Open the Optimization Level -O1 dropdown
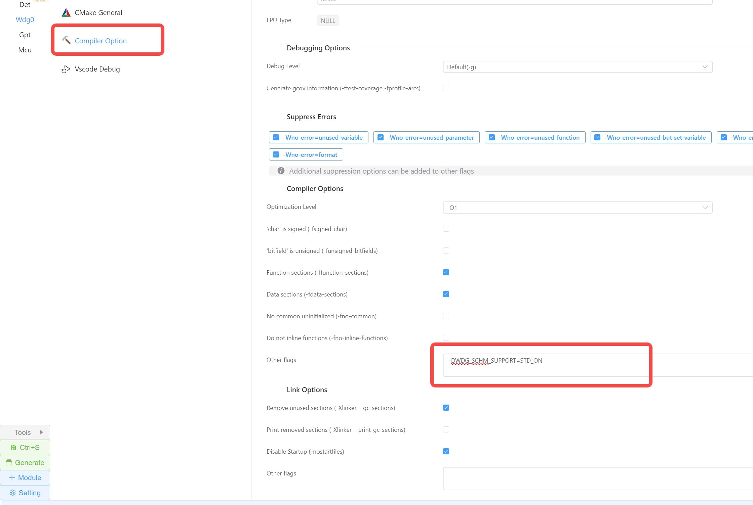 click(577, 208)
